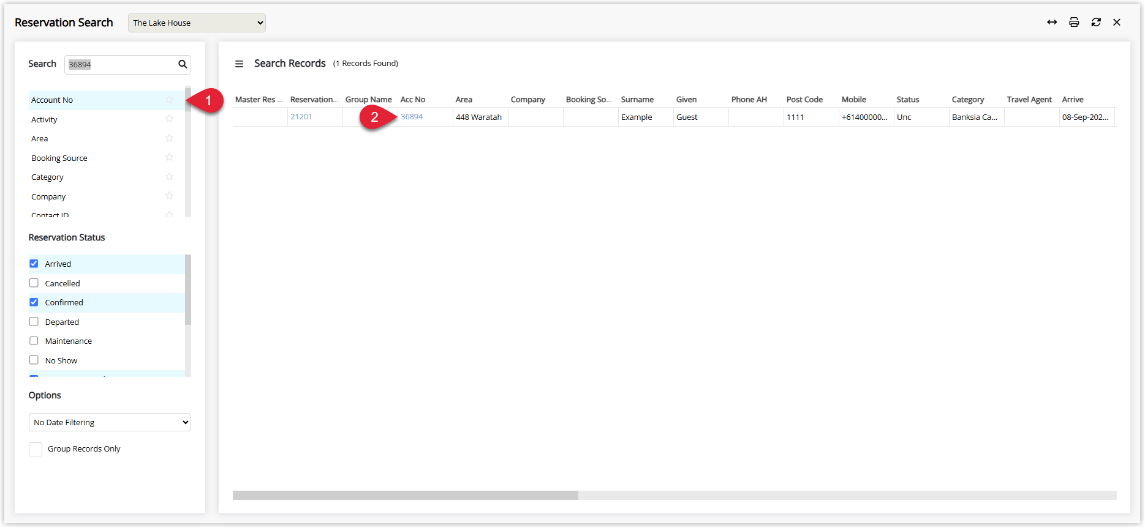Sort by Reservation column header
Screen dimensions: 1145x528
pyautogui.click(x=314, y=100)
